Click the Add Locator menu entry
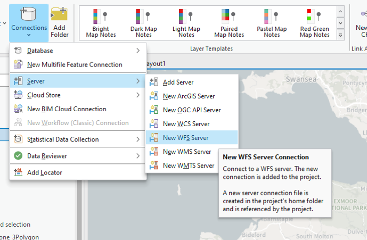This screenshot has width=367, height=240. (x=44, y=172)
